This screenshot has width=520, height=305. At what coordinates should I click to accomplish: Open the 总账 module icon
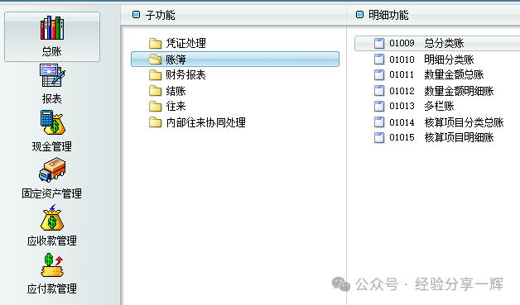click(x=52, y=28)
